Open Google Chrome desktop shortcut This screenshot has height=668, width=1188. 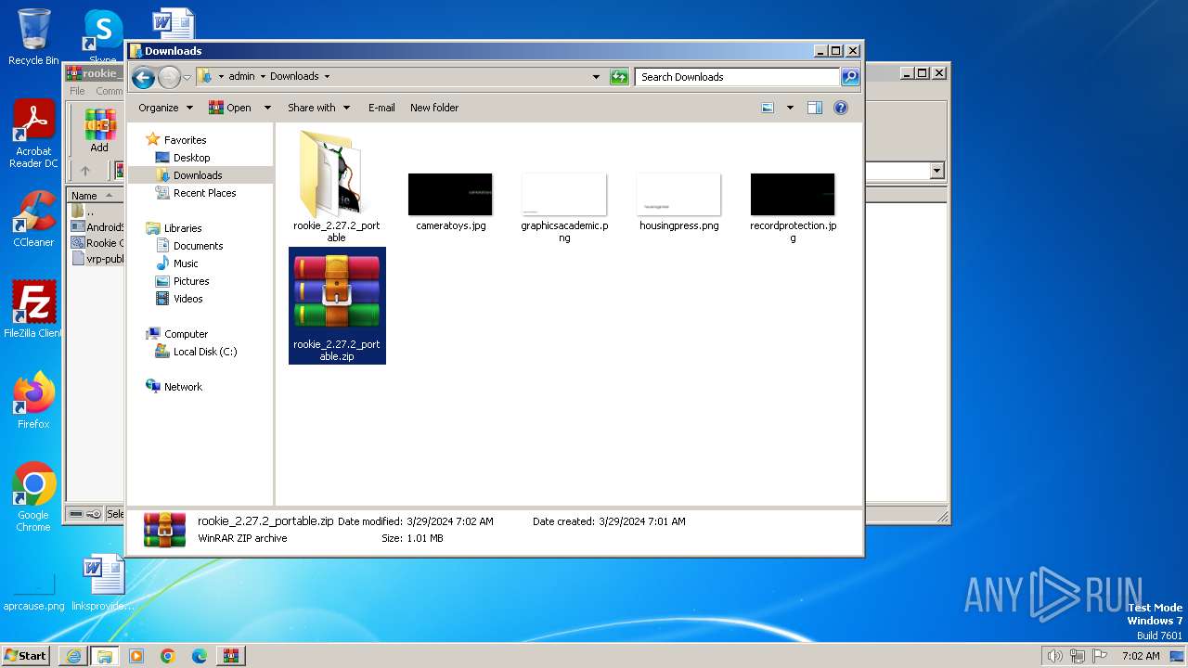tap(33, 497)
